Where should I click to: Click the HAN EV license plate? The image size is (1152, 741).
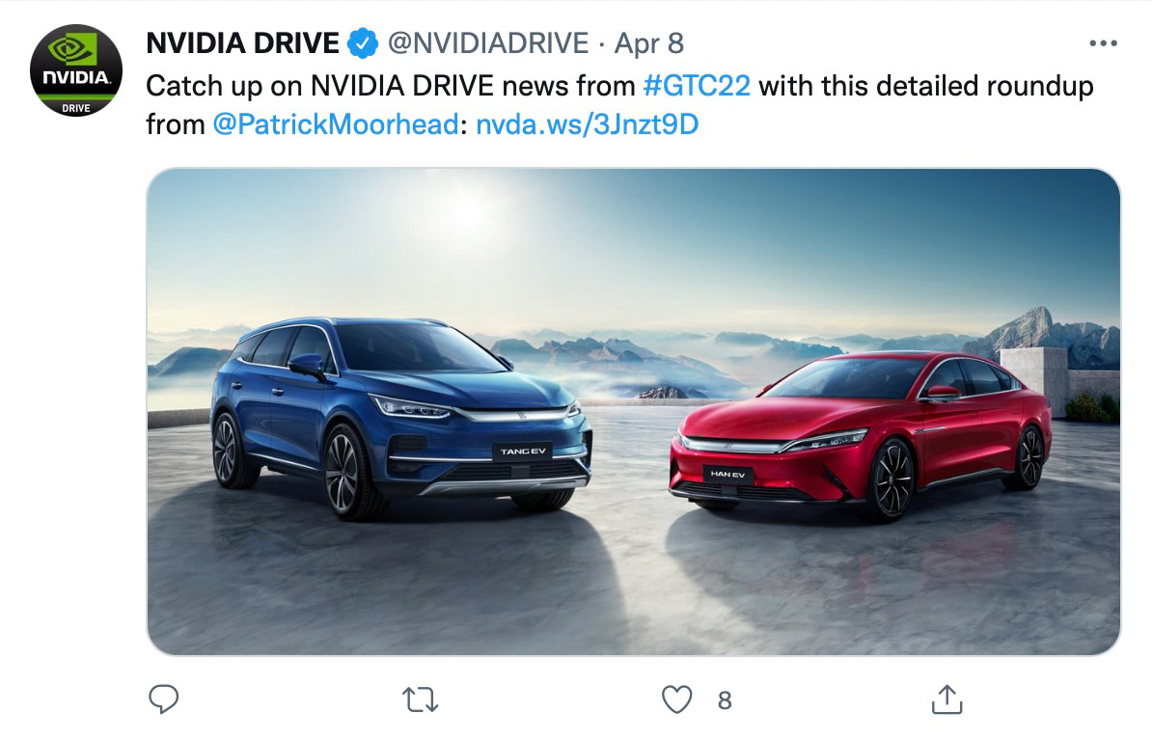click(727, 475)
